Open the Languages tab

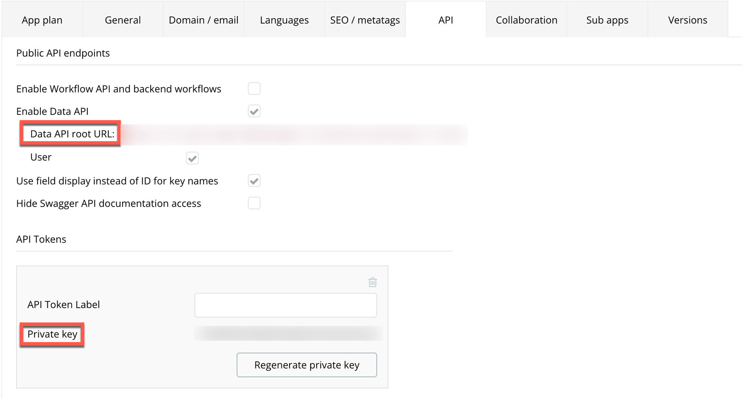click(284, 19)
